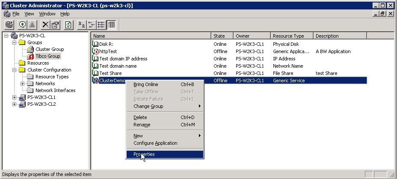Click the Test domain IP address icon

pyautogui.click(x=95, y=59)
